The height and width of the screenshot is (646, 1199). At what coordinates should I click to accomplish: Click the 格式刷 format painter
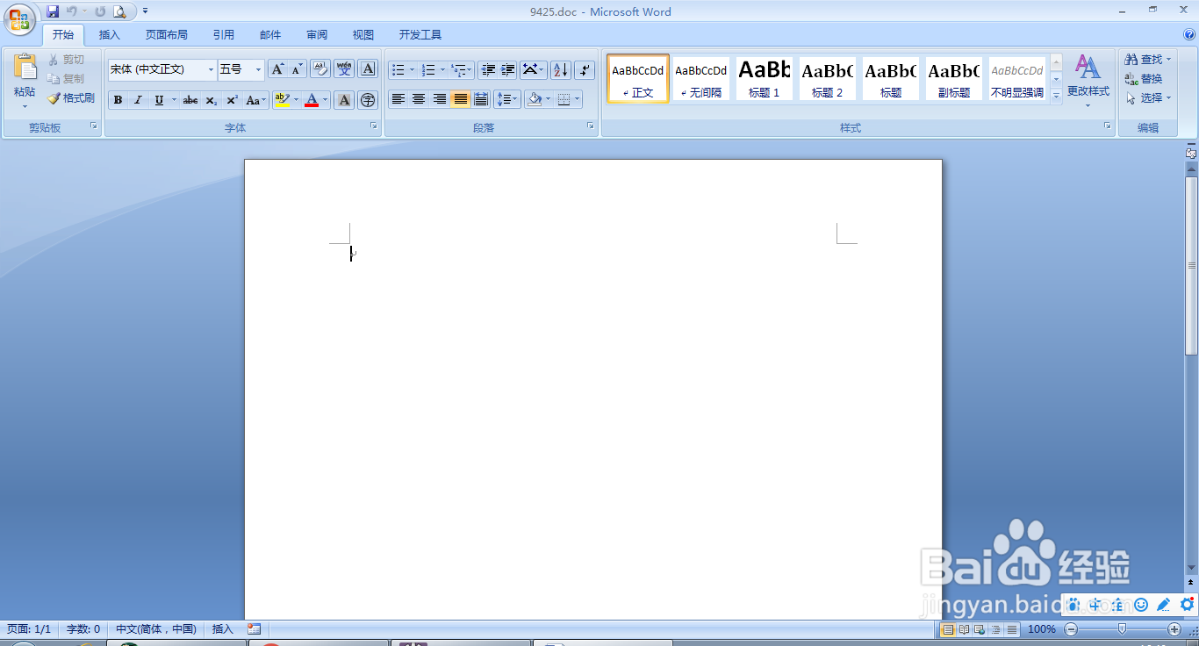coord(70,98)
